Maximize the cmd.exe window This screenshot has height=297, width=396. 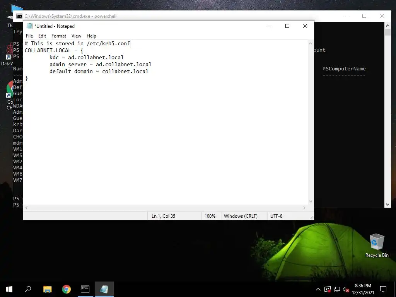pyautogui.click(x=364, y=16)
